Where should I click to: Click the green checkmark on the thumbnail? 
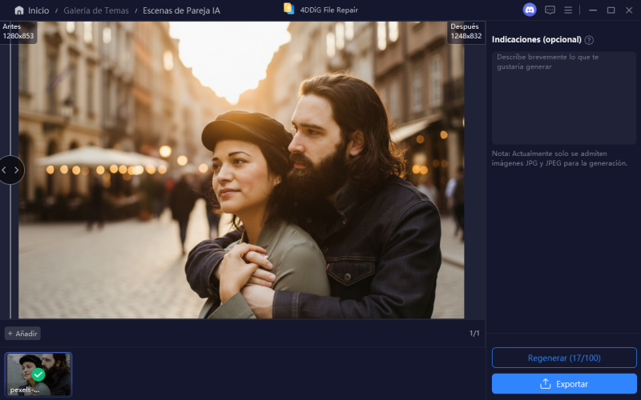[38, 374]
